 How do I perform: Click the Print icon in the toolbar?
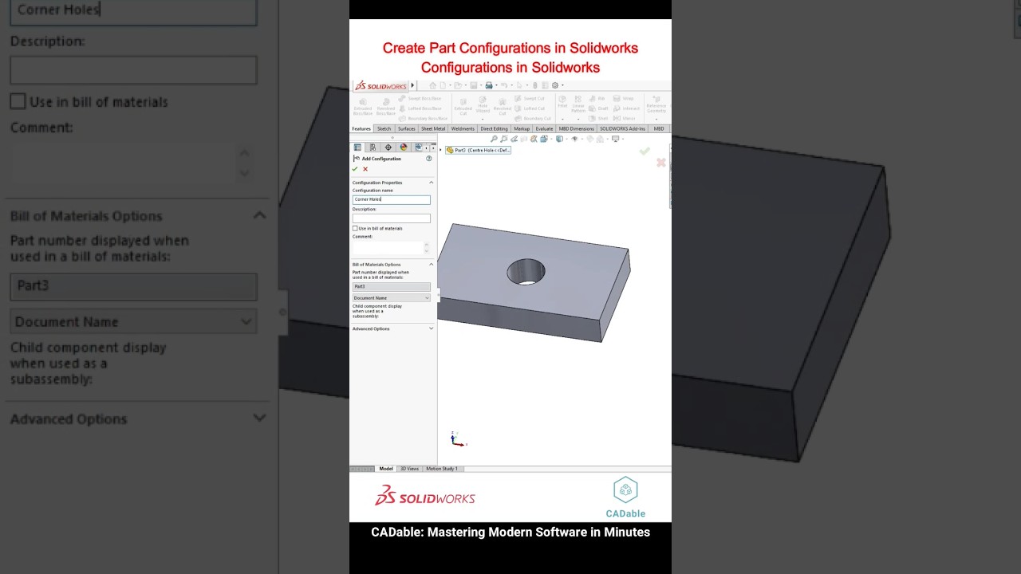[489, 85]
